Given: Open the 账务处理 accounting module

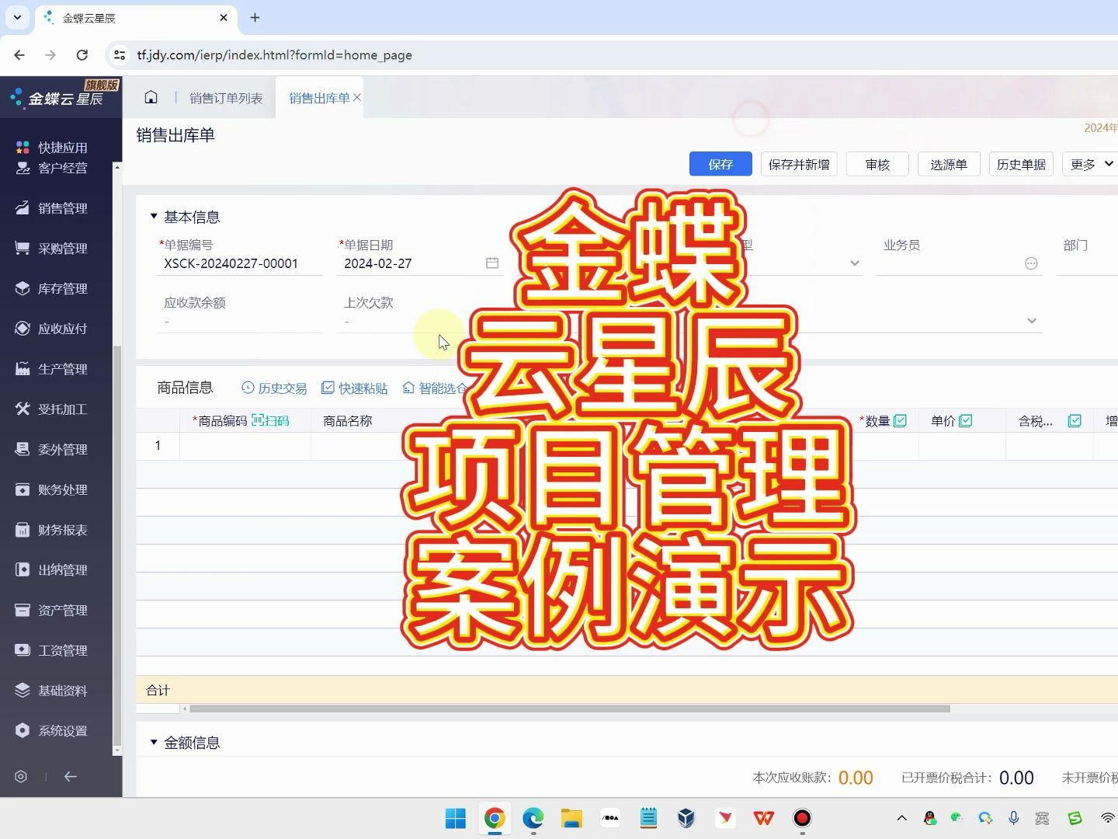Looking at the screenshot, I should point(53,490).
